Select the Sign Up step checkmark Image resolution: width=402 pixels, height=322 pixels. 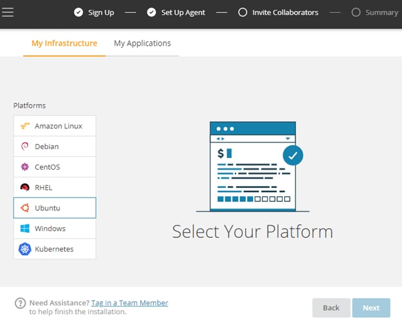click(79, 12)
